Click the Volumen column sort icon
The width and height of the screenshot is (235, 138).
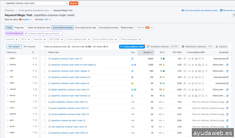152,53
